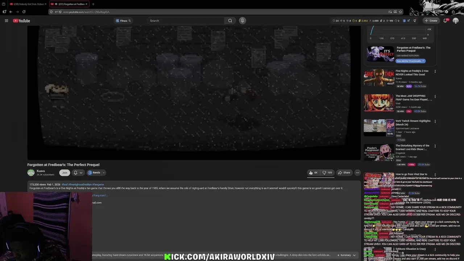Expand the Summary chevron in the description
Viewport: 464px width, 261px height.
[354, 255]
